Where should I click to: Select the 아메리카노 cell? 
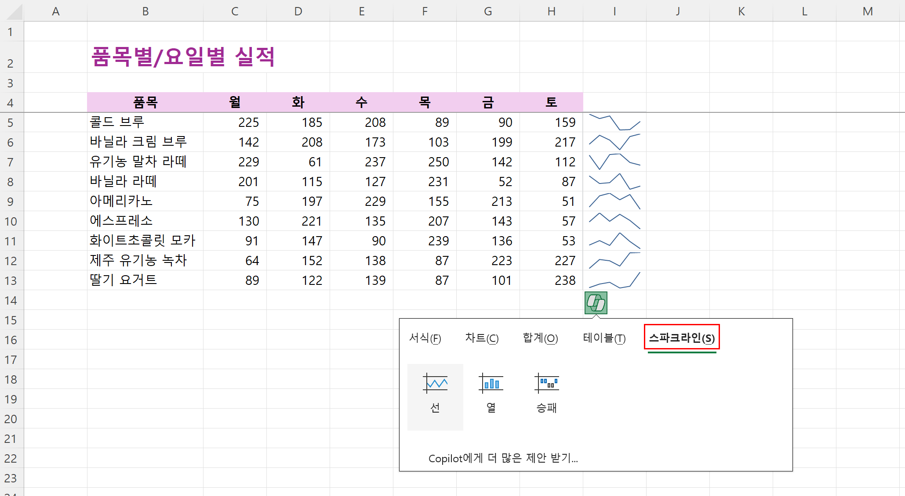click(x=121, y=201)
